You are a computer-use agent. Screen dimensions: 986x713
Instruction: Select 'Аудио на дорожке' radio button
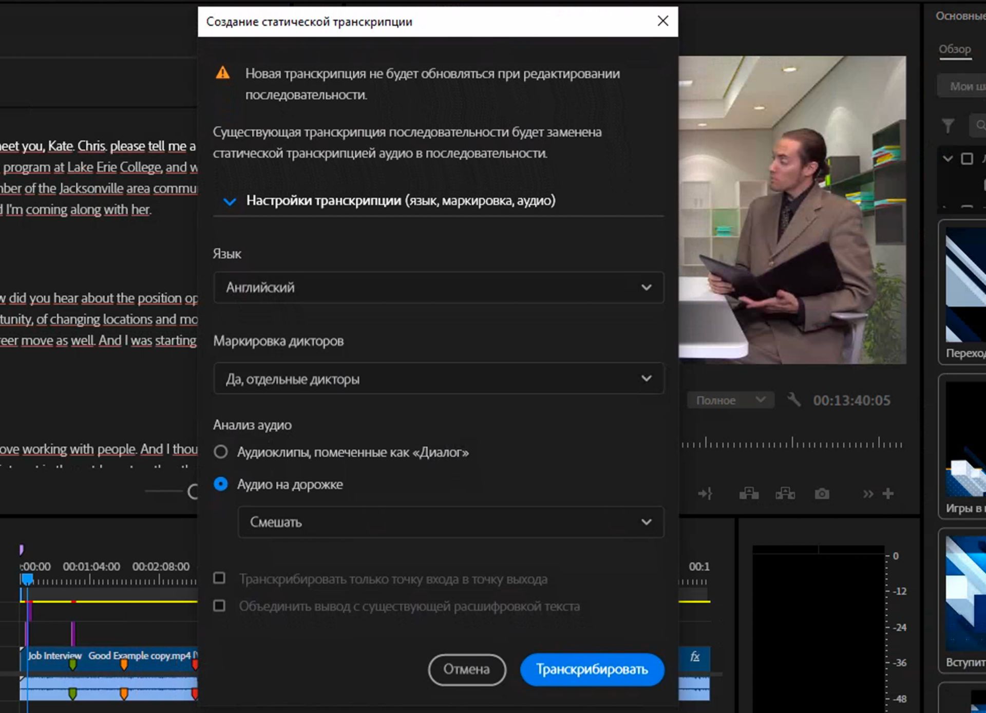pyautogui.click(x=220, y=483)
